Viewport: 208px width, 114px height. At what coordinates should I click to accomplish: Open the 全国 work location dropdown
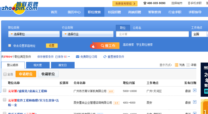(200, 34)
